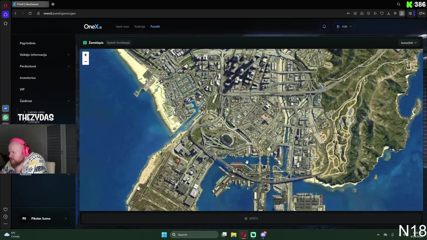Expand Veikėjo informacija menu section
The image size is (427, 240).
44,55
